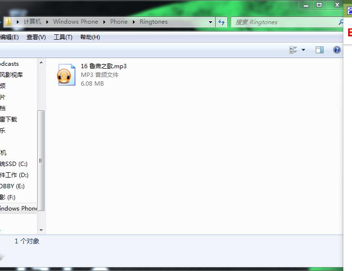The image size is (352, 271).
Task: Select 电影 (F:) drive in navigation pane
Action: 8,197
